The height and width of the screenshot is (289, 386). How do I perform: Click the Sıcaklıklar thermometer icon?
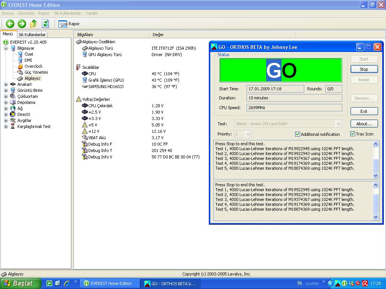[x=78, y=67]
